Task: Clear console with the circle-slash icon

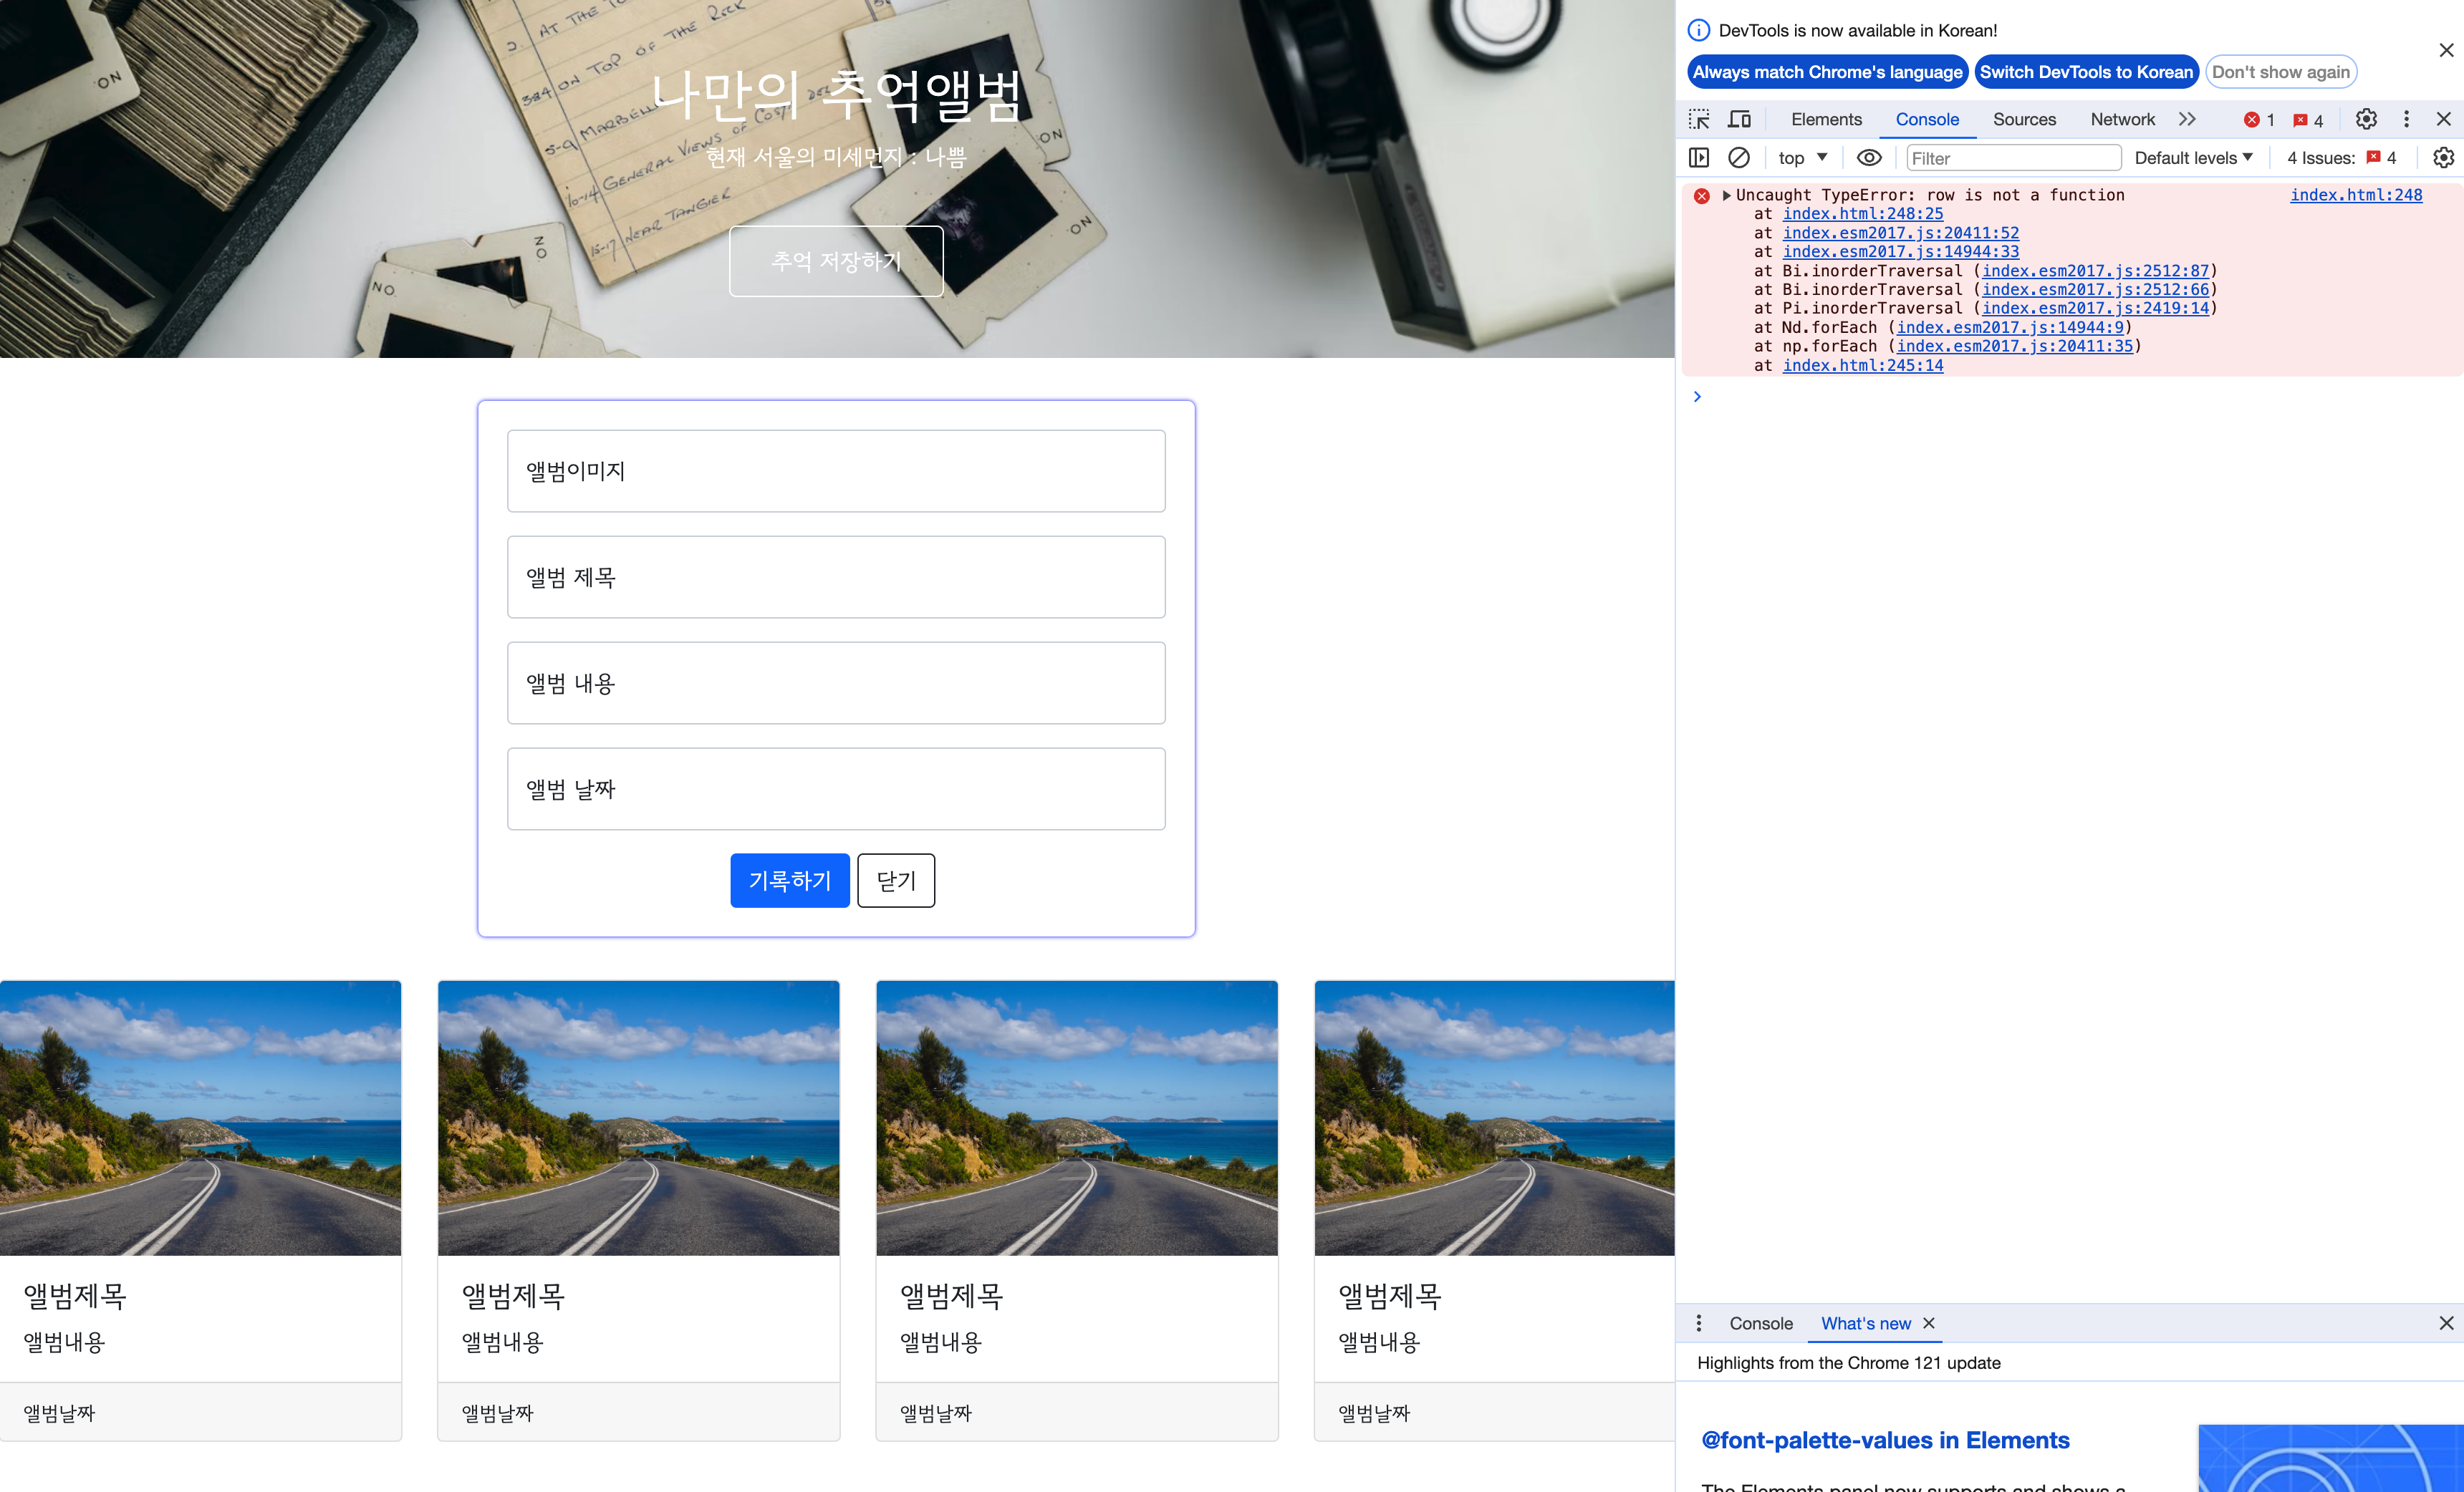Action: (1739, 158)
